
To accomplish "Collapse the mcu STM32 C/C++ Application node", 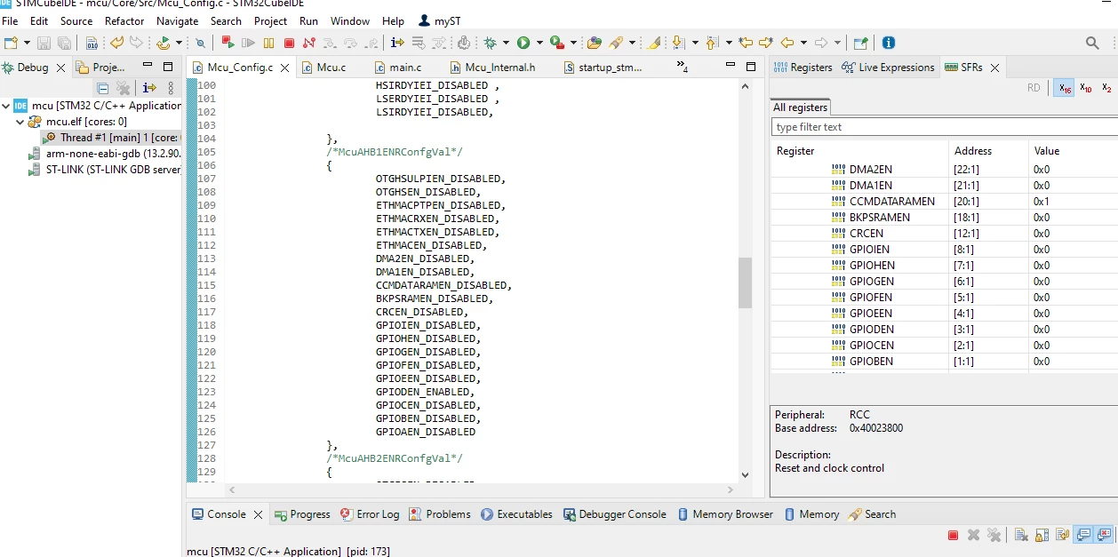I will tap(6, 106).
